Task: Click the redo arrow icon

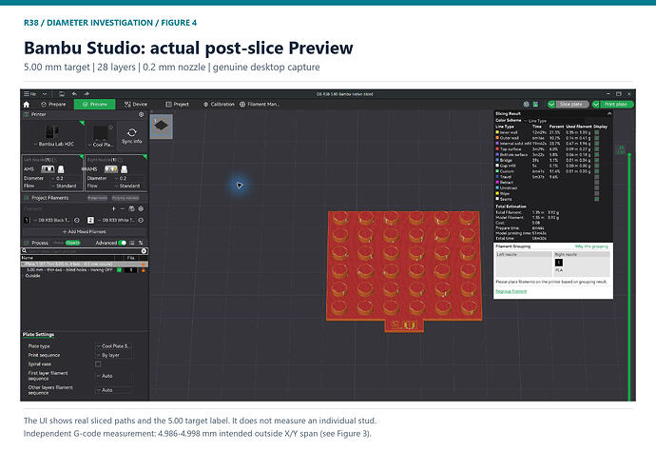Action: pos(87,94)
